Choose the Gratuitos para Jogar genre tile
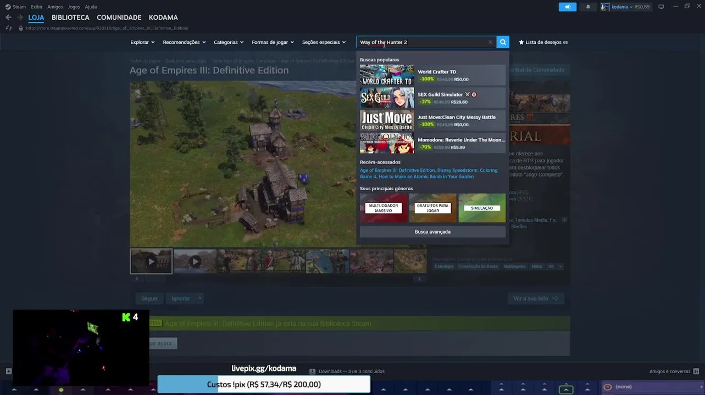Image resolution: width=705 pixels, height=395 pixels. [432, 208]
